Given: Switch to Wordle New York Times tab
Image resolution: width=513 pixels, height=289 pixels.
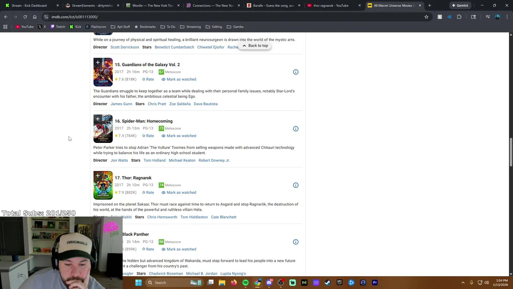Looking at the screenshot, I should click(152, 6).
